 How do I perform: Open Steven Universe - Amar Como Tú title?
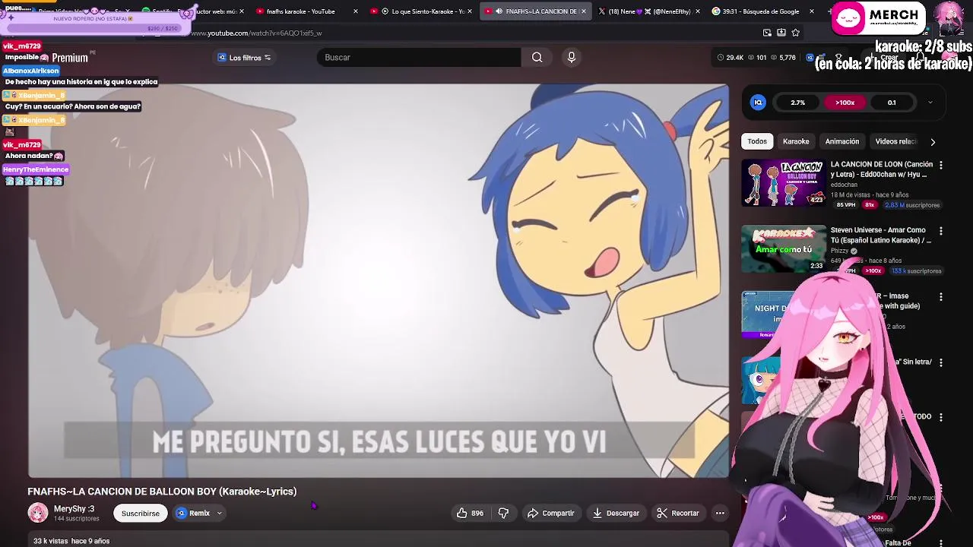[x=881, y=235]
